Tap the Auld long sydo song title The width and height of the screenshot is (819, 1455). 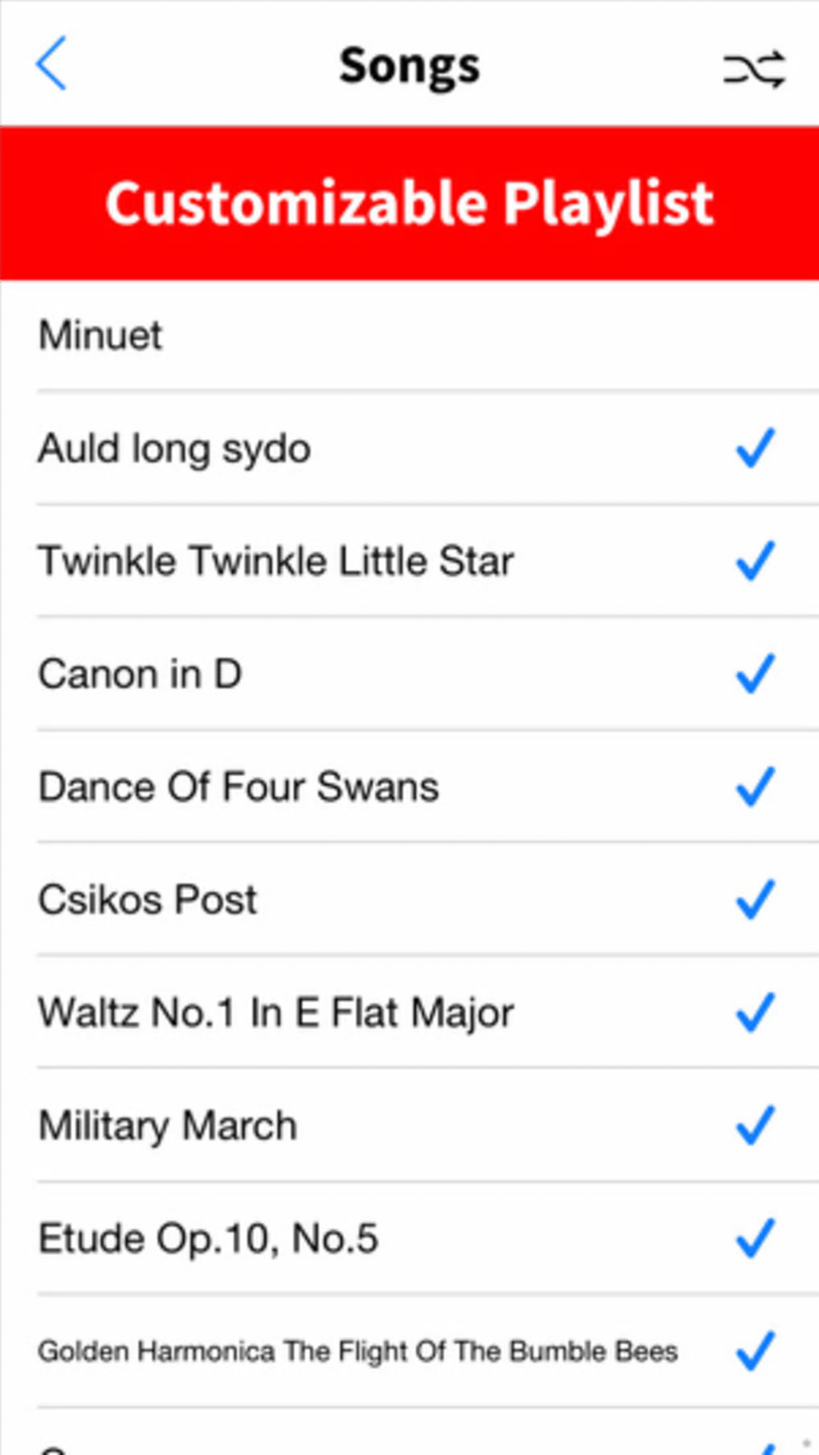[x=174, y=449]
